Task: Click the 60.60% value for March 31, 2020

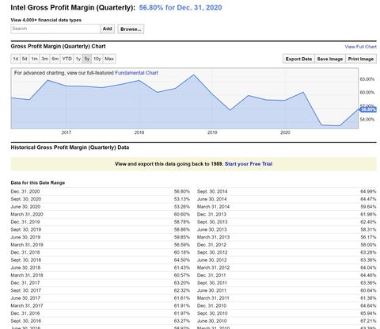Action: pyautogui.click(x=182, y=214)
